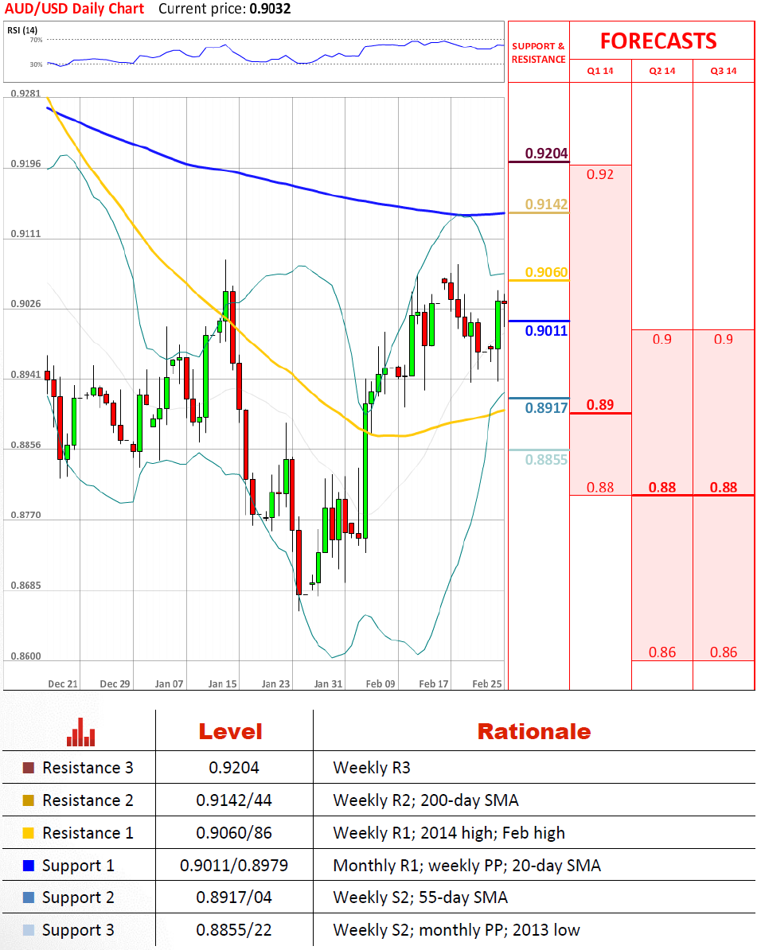Screen dimensions: 761x950
Task: Click the 0.9026 price axis label
Action: pos(25,304)
